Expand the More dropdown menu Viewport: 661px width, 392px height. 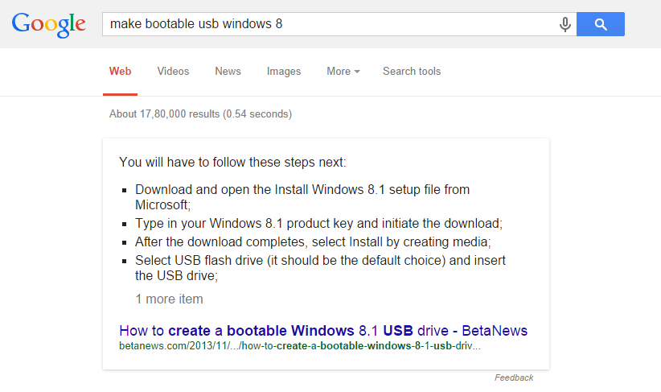tap(343, 72)
